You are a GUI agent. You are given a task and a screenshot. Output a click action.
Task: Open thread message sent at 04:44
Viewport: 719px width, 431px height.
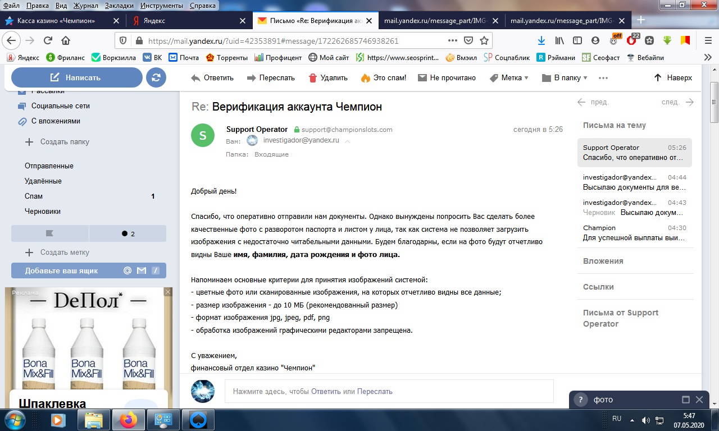tap(635, 182)
